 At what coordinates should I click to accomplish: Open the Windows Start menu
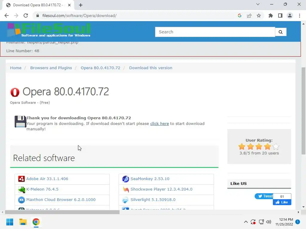coord(10,222)
